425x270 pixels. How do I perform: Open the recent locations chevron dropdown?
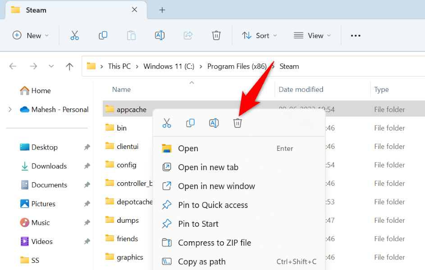pos(51,66)
